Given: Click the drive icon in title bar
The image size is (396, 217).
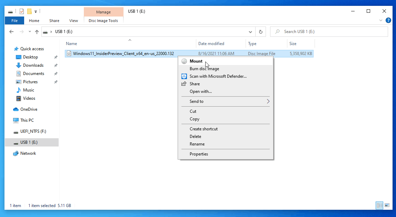Looking at the screenshot, I should click(10, 12).
